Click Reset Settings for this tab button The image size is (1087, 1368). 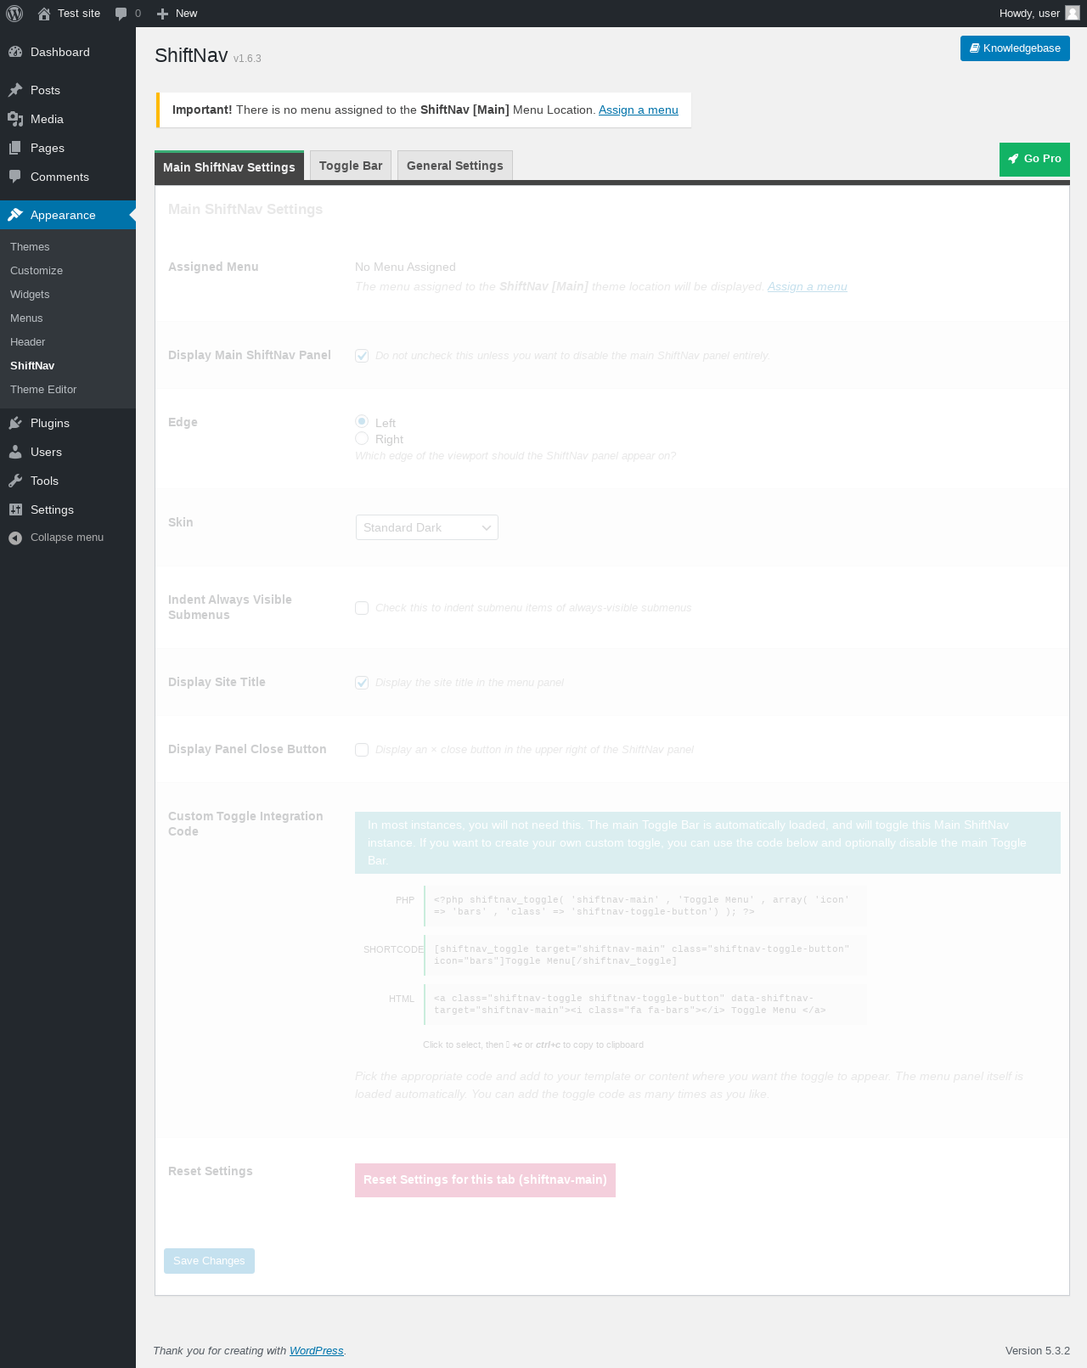485,1180
